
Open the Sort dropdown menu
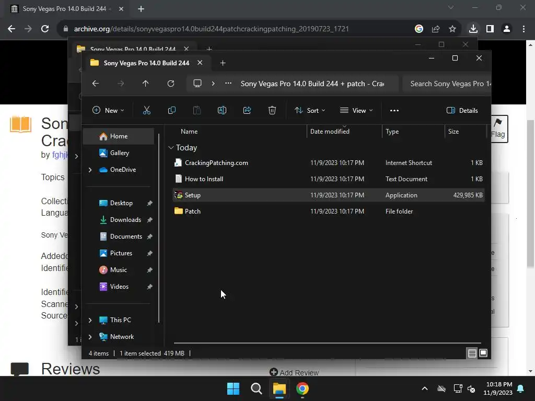click(310, 110)
